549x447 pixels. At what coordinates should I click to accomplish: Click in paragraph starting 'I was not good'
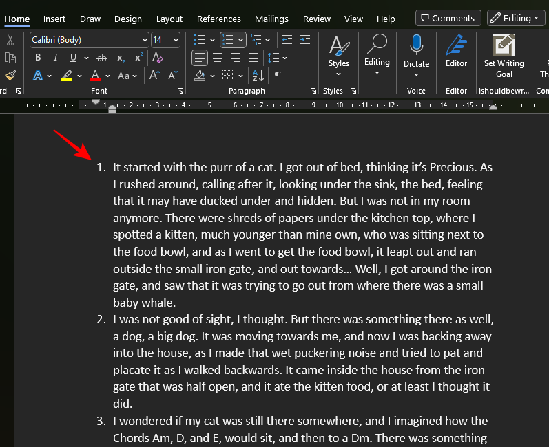303,361
